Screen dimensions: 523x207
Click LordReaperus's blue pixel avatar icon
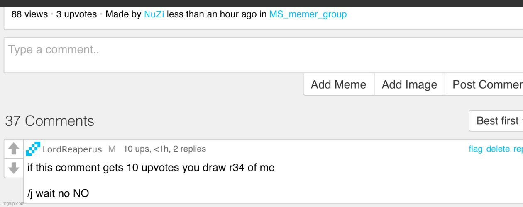point(33,149)
